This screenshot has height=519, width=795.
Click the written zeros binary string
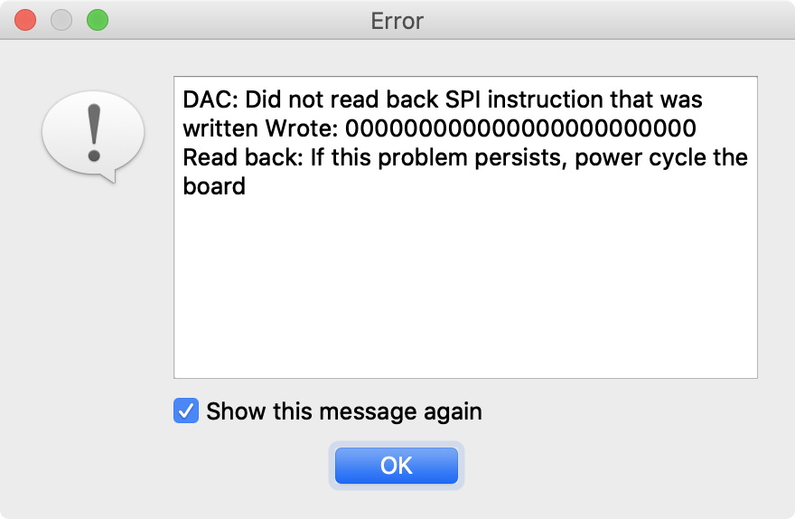pos(520,127)
